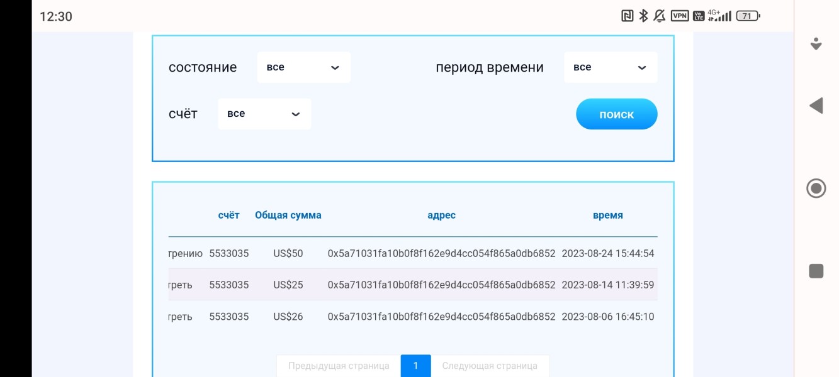Open the период времени dropdown

pyautogui.click(x=611, y=67)
